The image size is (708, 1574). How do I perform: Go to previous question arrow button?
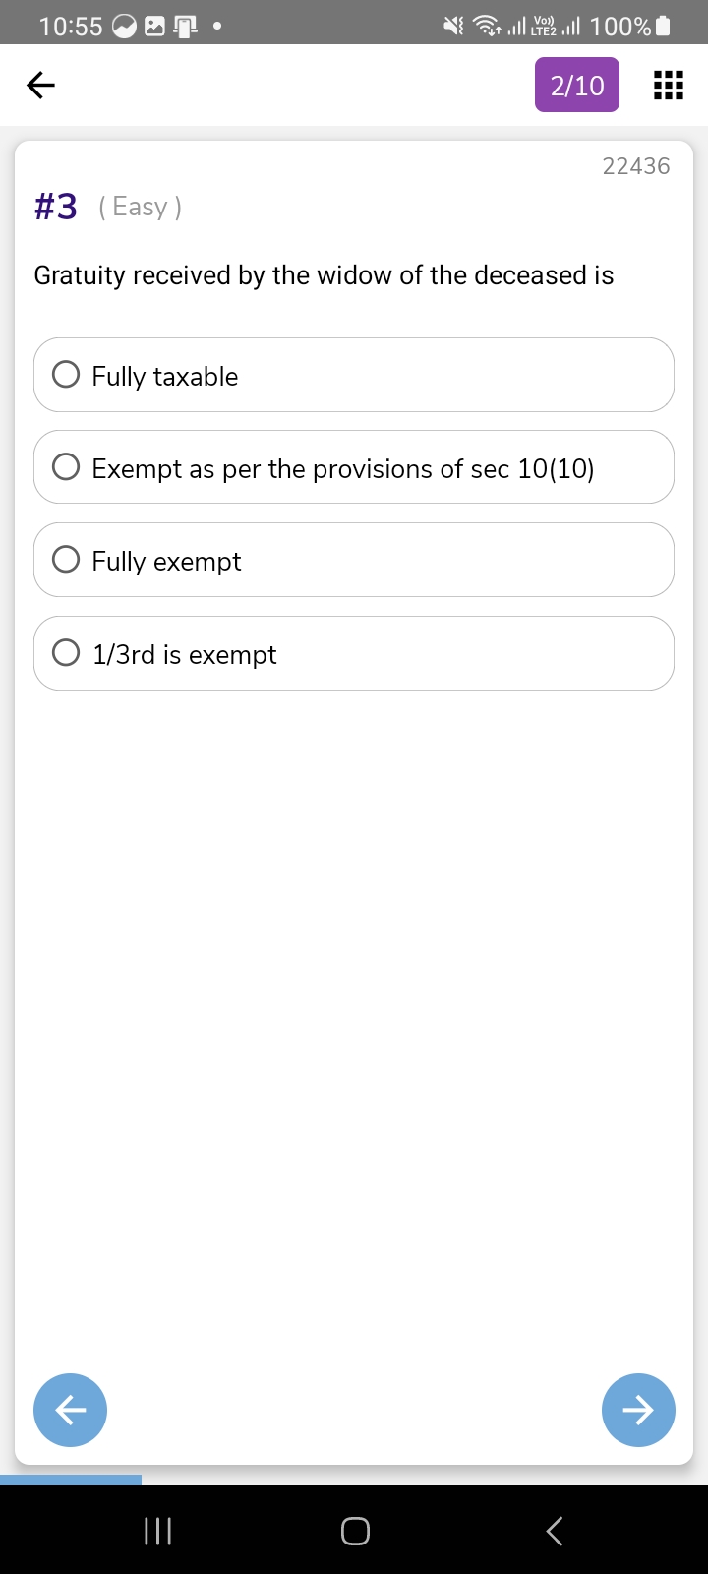coord(70,1410)
